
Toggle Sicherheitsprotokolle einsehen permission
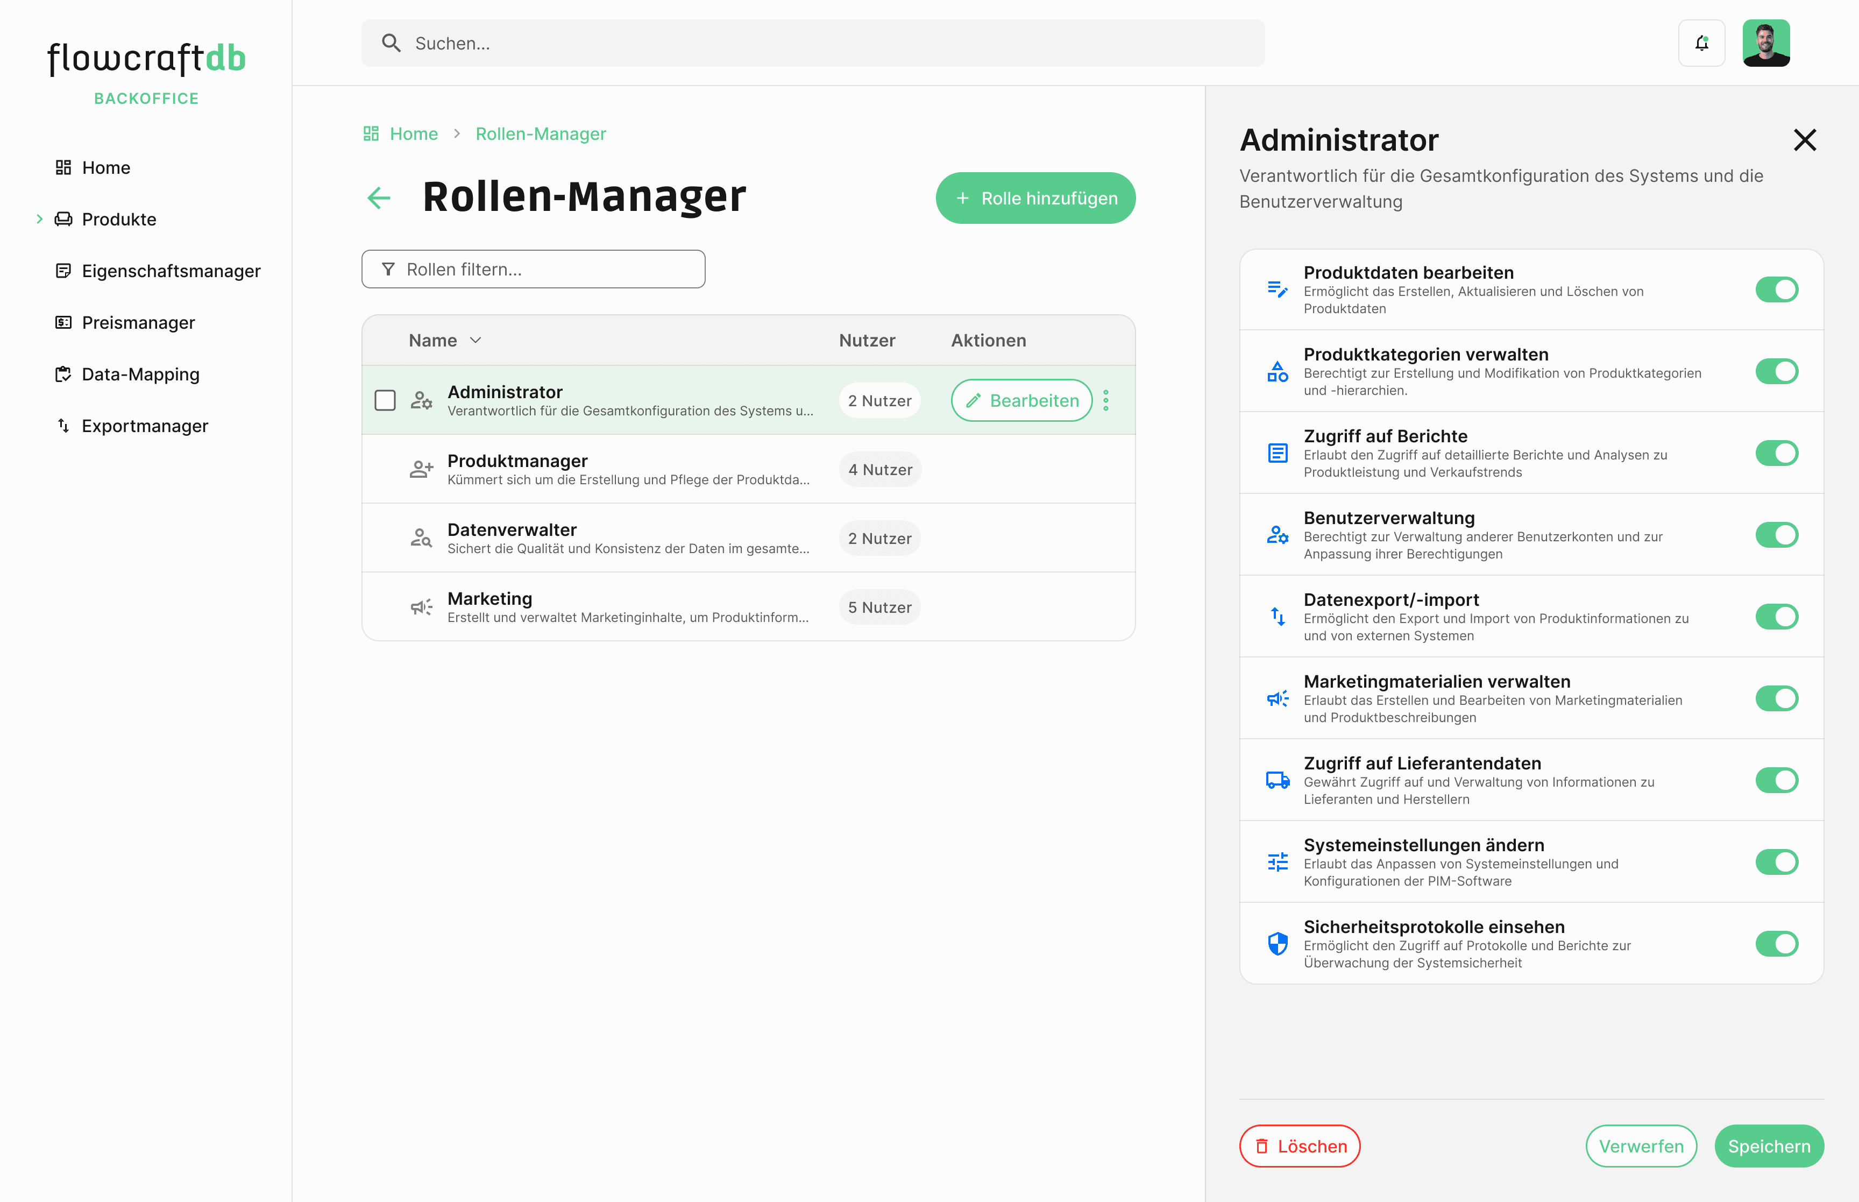click(x=1776, y=944)
